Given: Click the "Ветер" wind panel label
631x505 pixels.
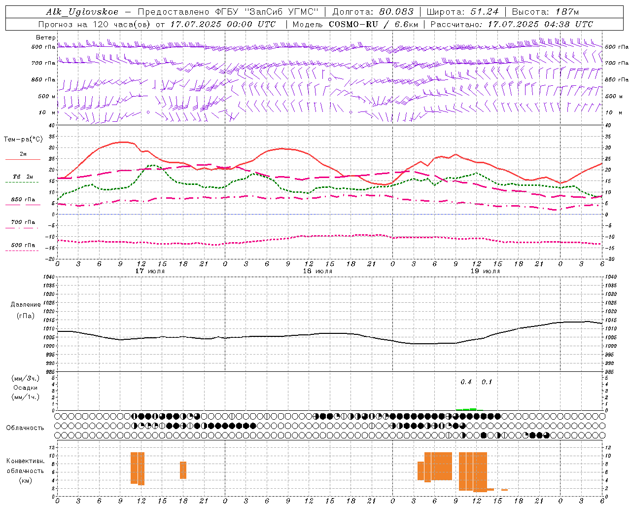Looking at the screenshot, I should point(46,37).
